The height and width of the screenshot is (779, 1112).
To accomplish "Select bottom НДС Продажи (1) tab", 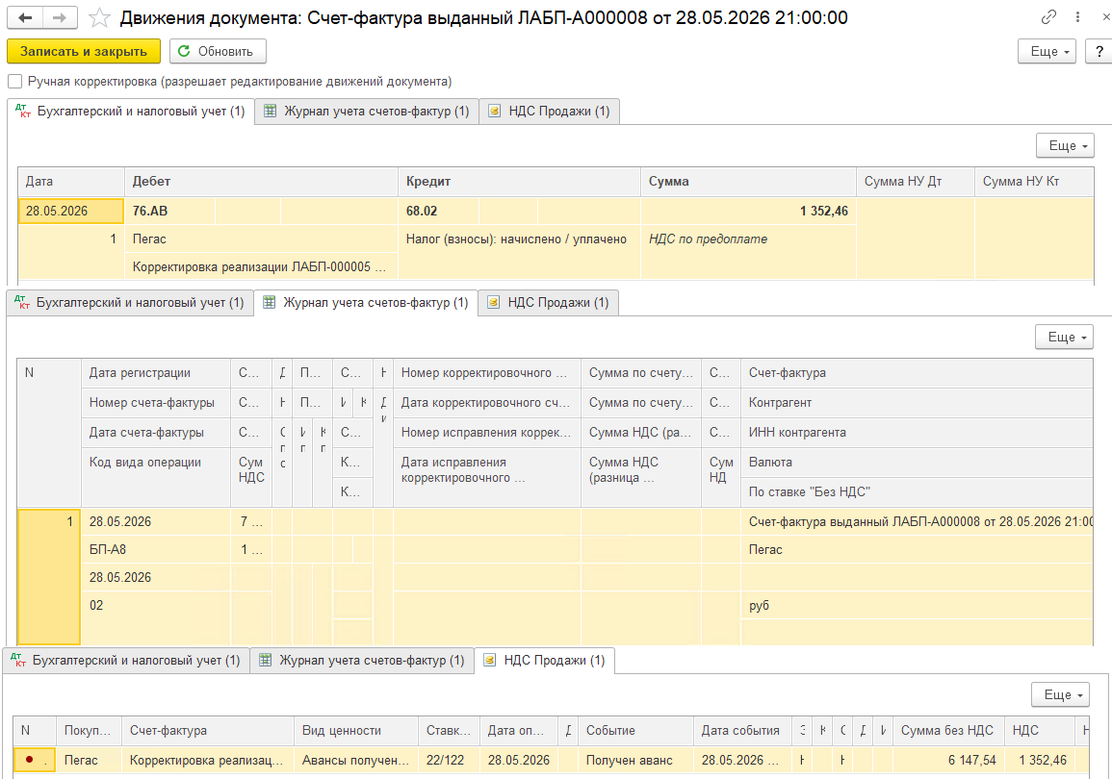I will pos(545,660).
